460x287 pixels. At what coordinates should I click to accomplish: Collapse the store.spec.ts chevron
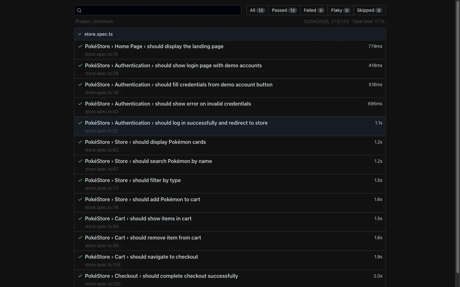[80, 34]
